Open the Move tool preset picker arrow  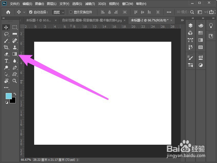click(24, 12)
